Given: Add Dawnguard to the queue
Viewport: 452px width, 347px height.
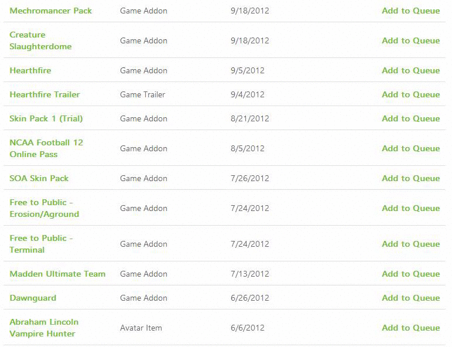Looking at the screenshot, I should pyautogui.click(x=410, y=298).
